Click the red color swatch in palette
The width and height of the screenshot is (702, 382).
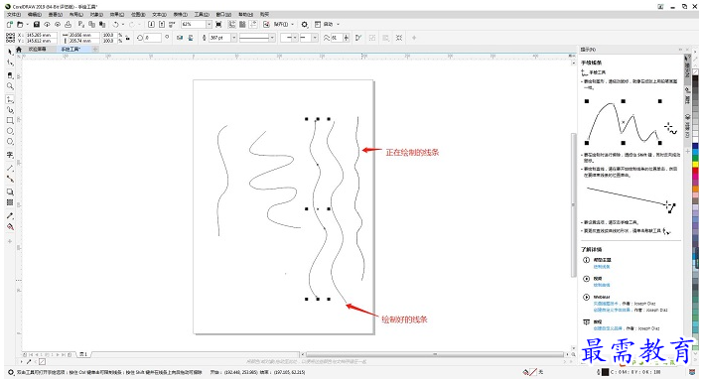pos(695,171)
